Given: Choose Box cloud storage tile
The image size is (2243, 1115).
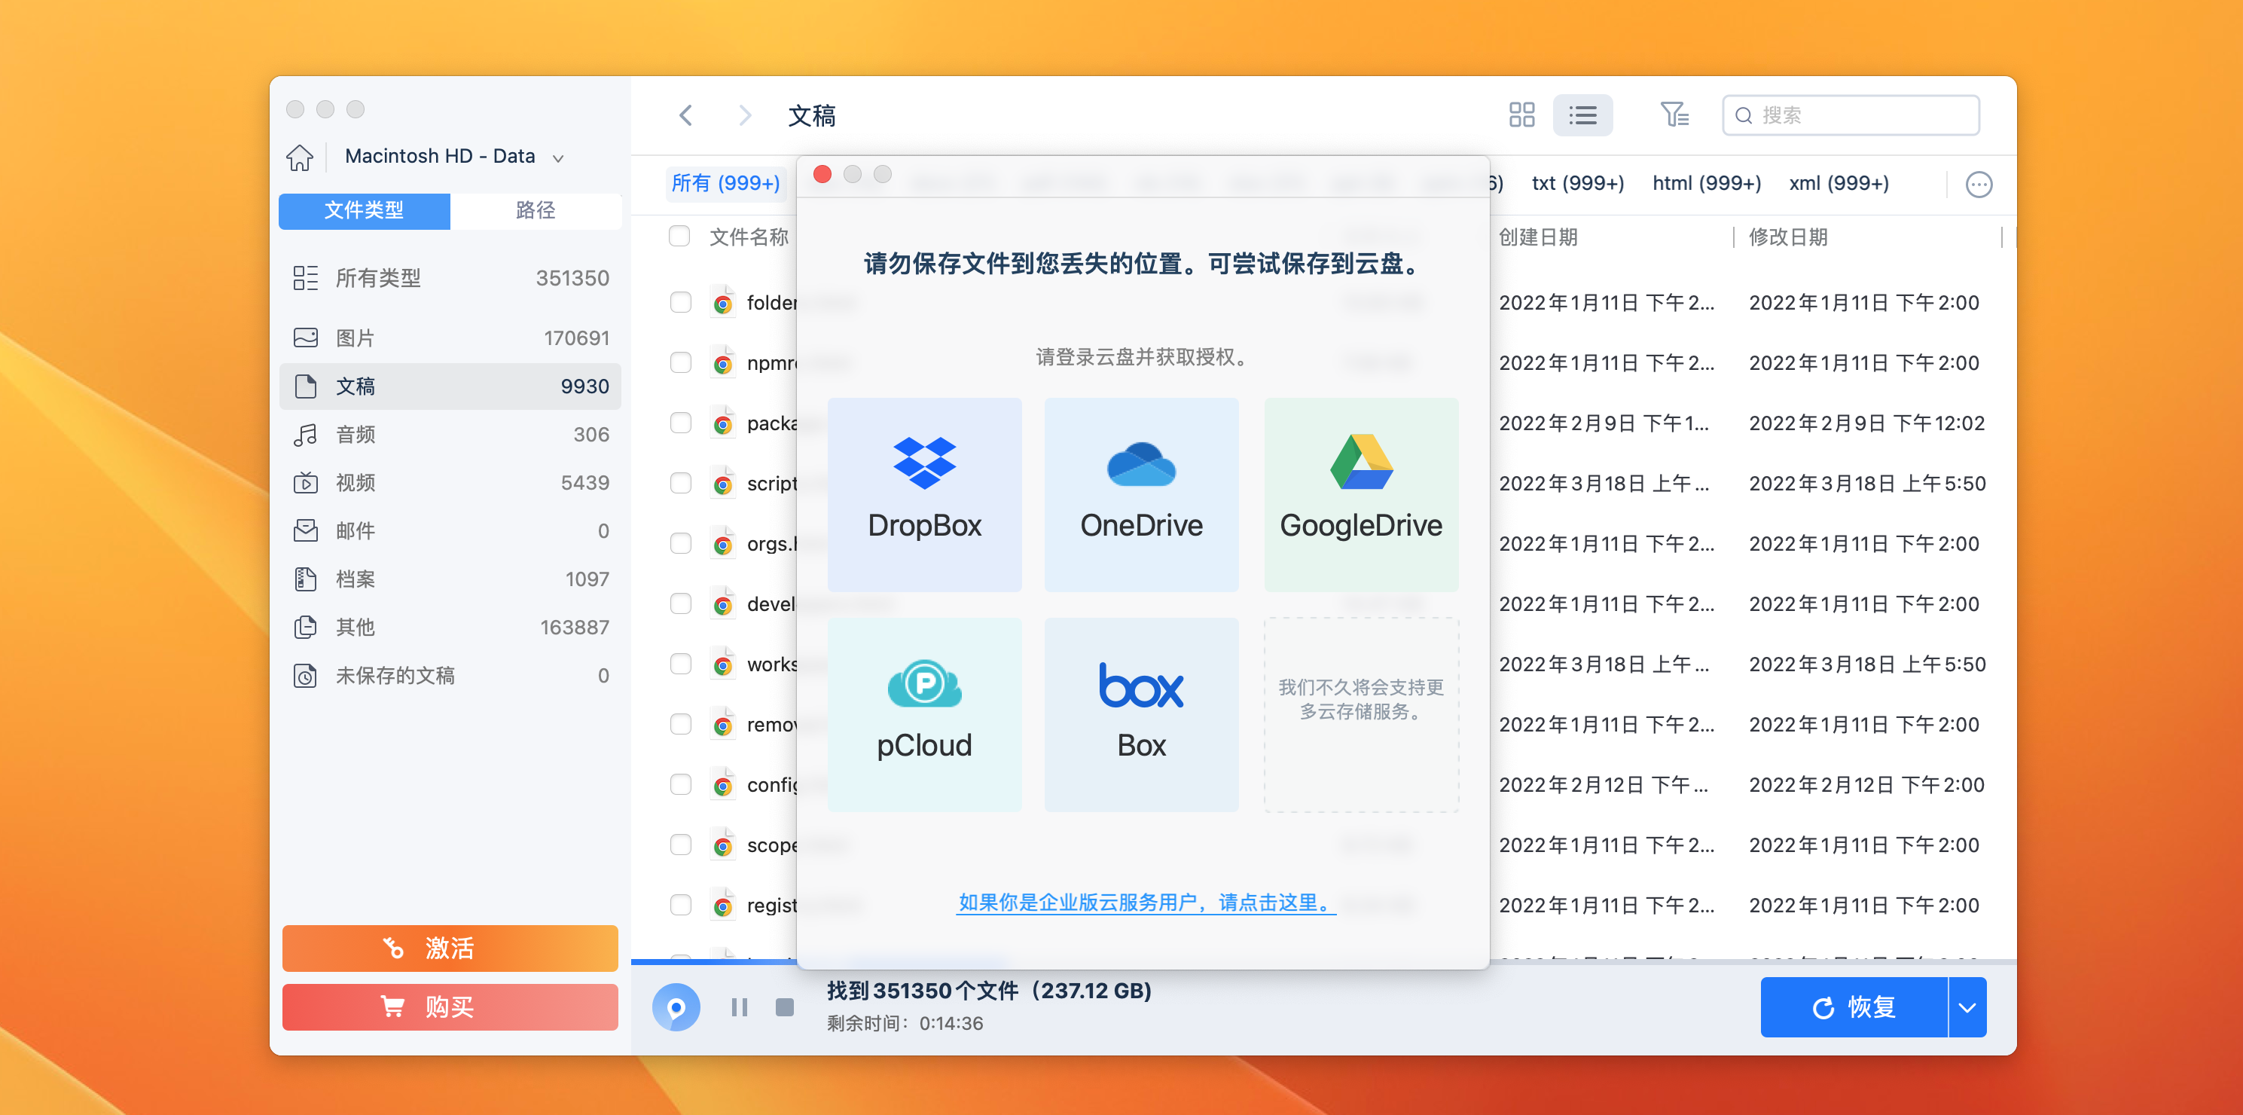Looking at the screenshot, I should tap(1140, 714).
